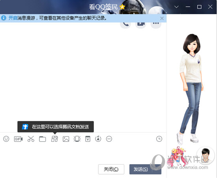
Task: Select the scissors screenshot tool
Action: (x=31, y=139)
